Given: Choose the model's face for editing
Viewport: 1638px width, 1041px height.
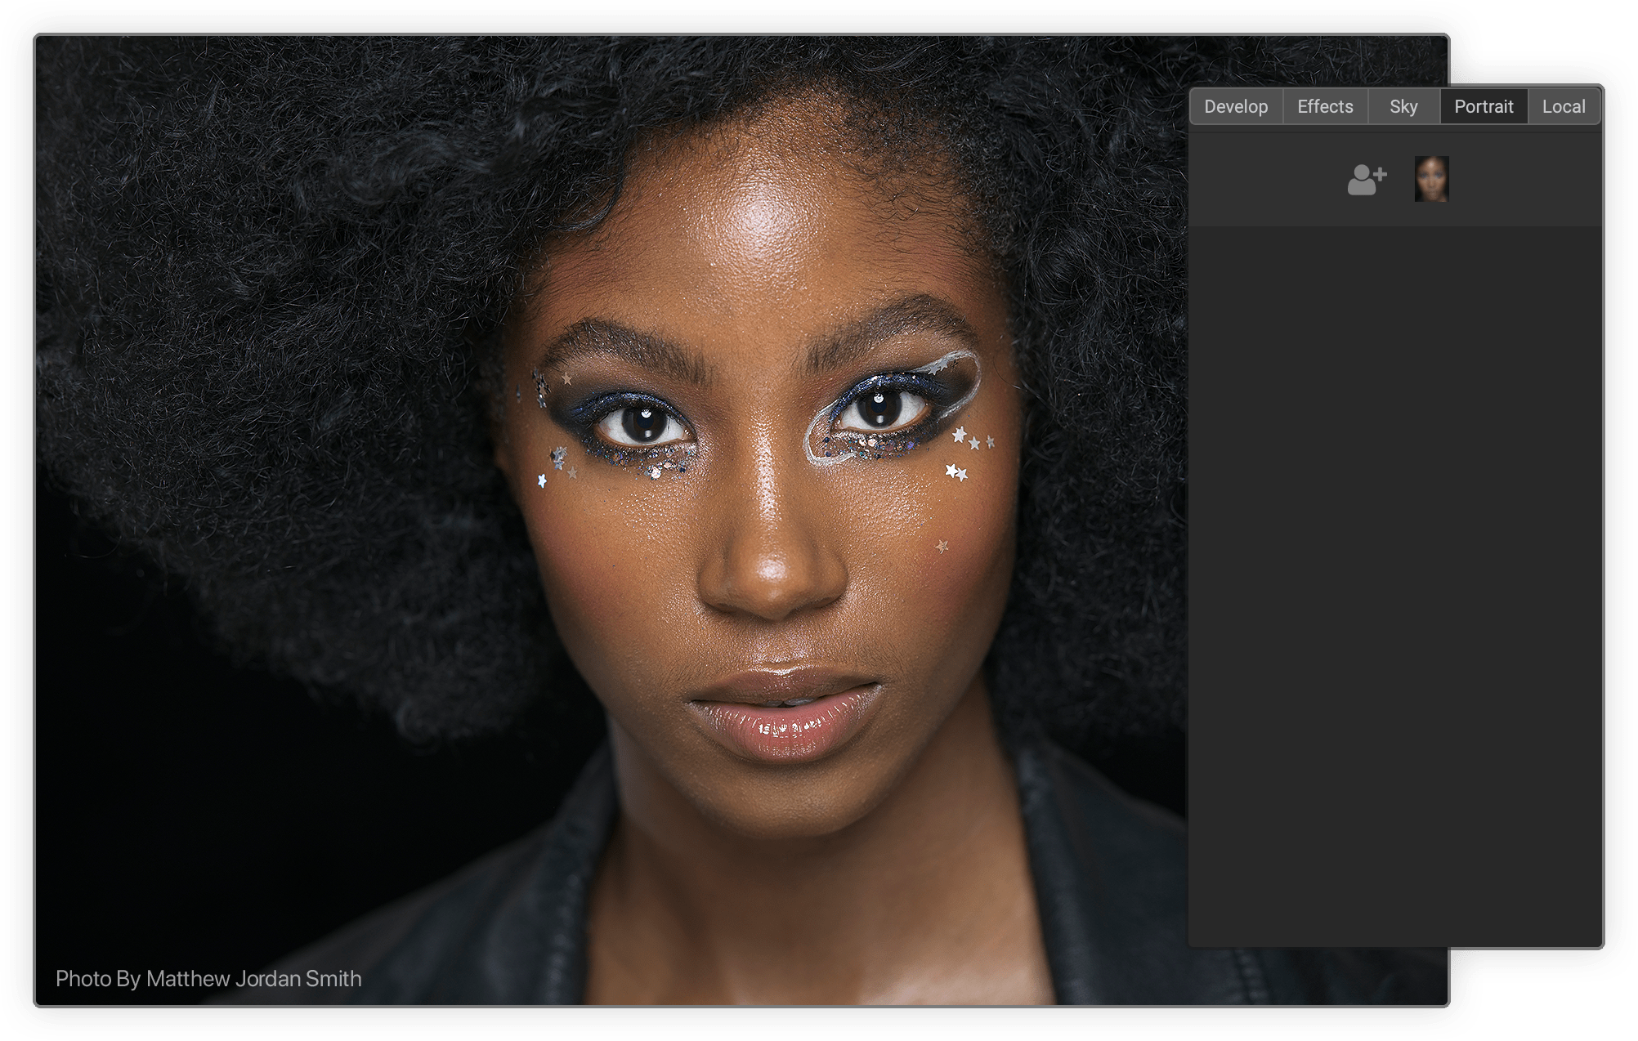Looking at the screenshot, I should pyautogui.click(x=1432, y=179).
